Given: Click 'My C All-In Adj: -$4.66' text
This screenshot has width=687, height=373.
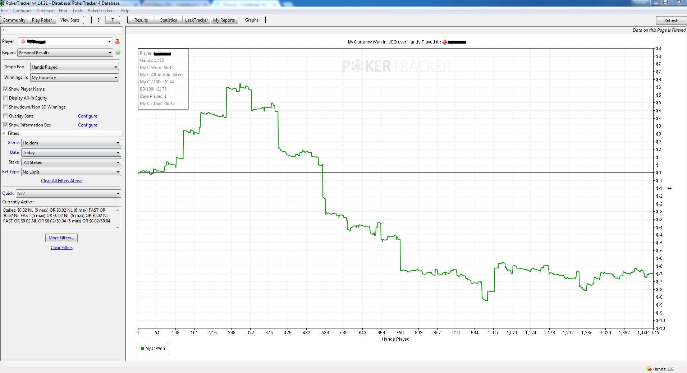Looking at the screenshot, I should [161, 75].
